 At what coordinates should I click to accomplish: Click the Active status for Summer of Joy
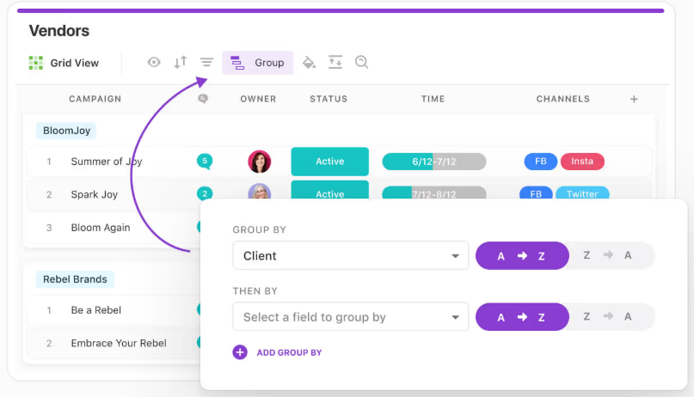point(329,162)
